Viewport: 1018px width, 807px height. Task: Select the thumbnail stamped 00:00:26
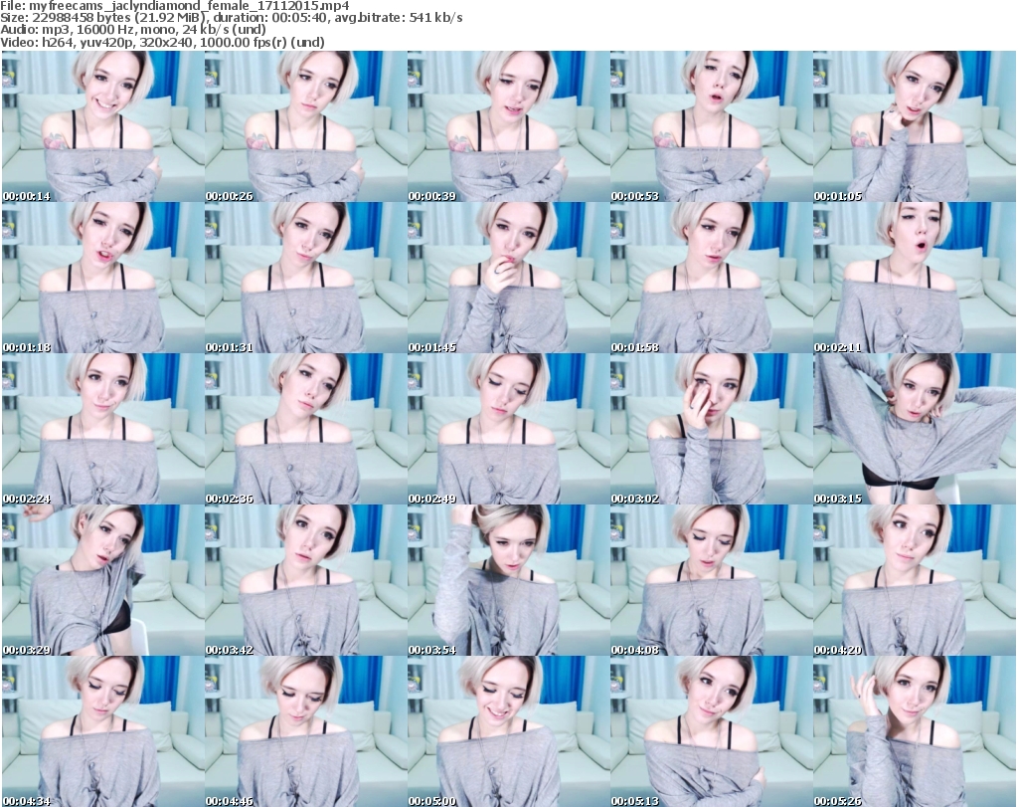305,126
